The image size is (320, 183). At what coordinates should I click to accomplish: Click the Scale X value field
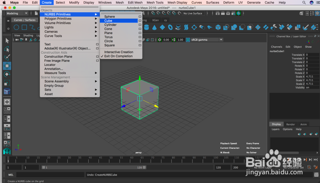(312, 77)
